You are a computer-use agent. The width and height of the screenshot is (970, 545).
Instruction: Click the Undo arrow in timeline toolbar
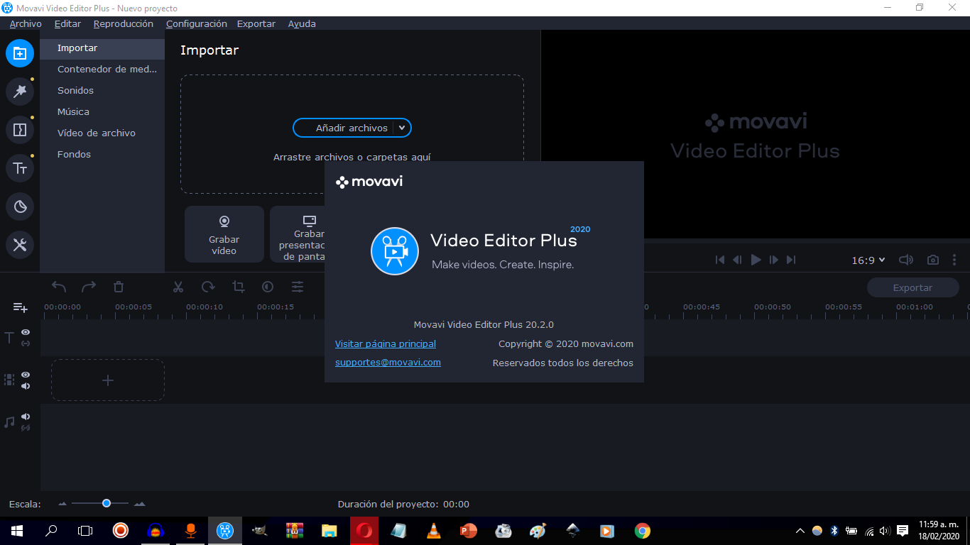click(x=59, y=287)
